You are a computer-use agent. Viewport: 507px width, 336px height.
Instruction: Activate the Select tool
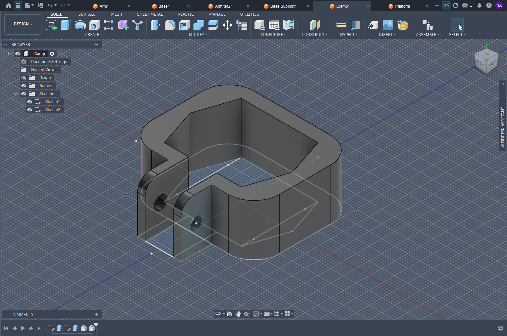pos(457,25)
